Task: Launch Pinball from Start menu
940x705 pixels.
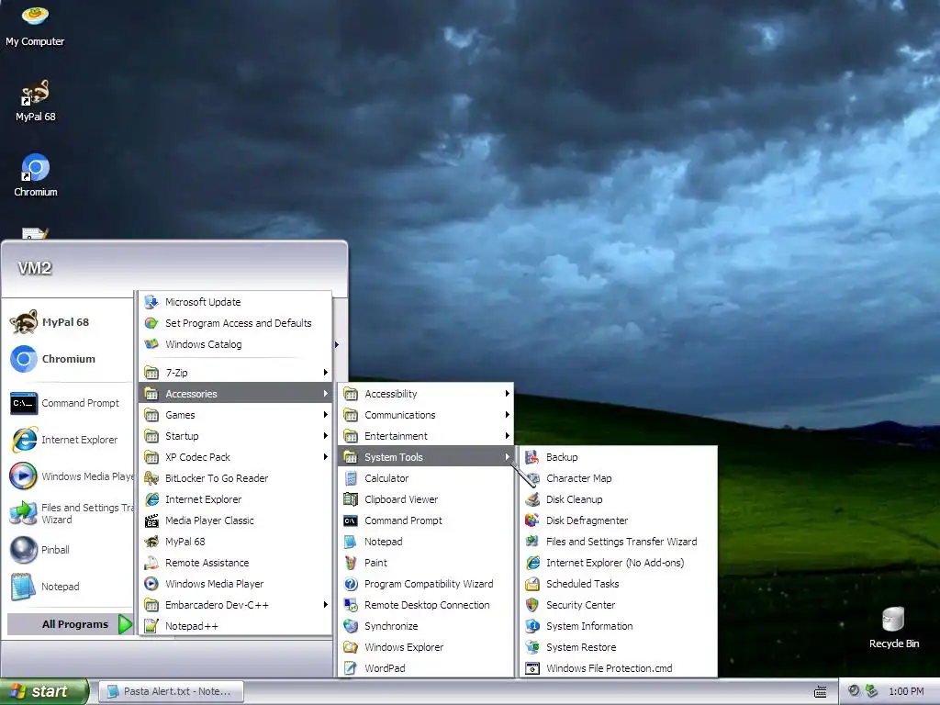Action: pyautogui.click(x=70, y=550)
